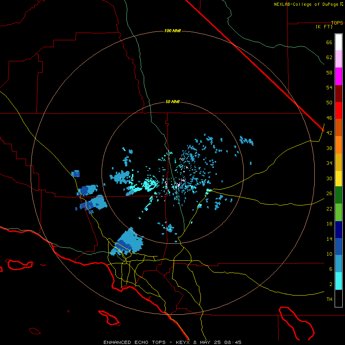Select the dark red swatch near 50

(x=338, y=93)
